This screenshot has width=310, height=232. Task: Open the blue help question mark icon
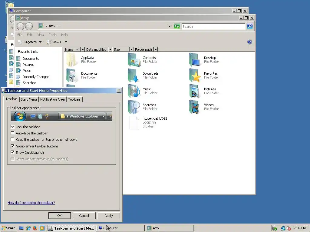(x=249, y=42)
